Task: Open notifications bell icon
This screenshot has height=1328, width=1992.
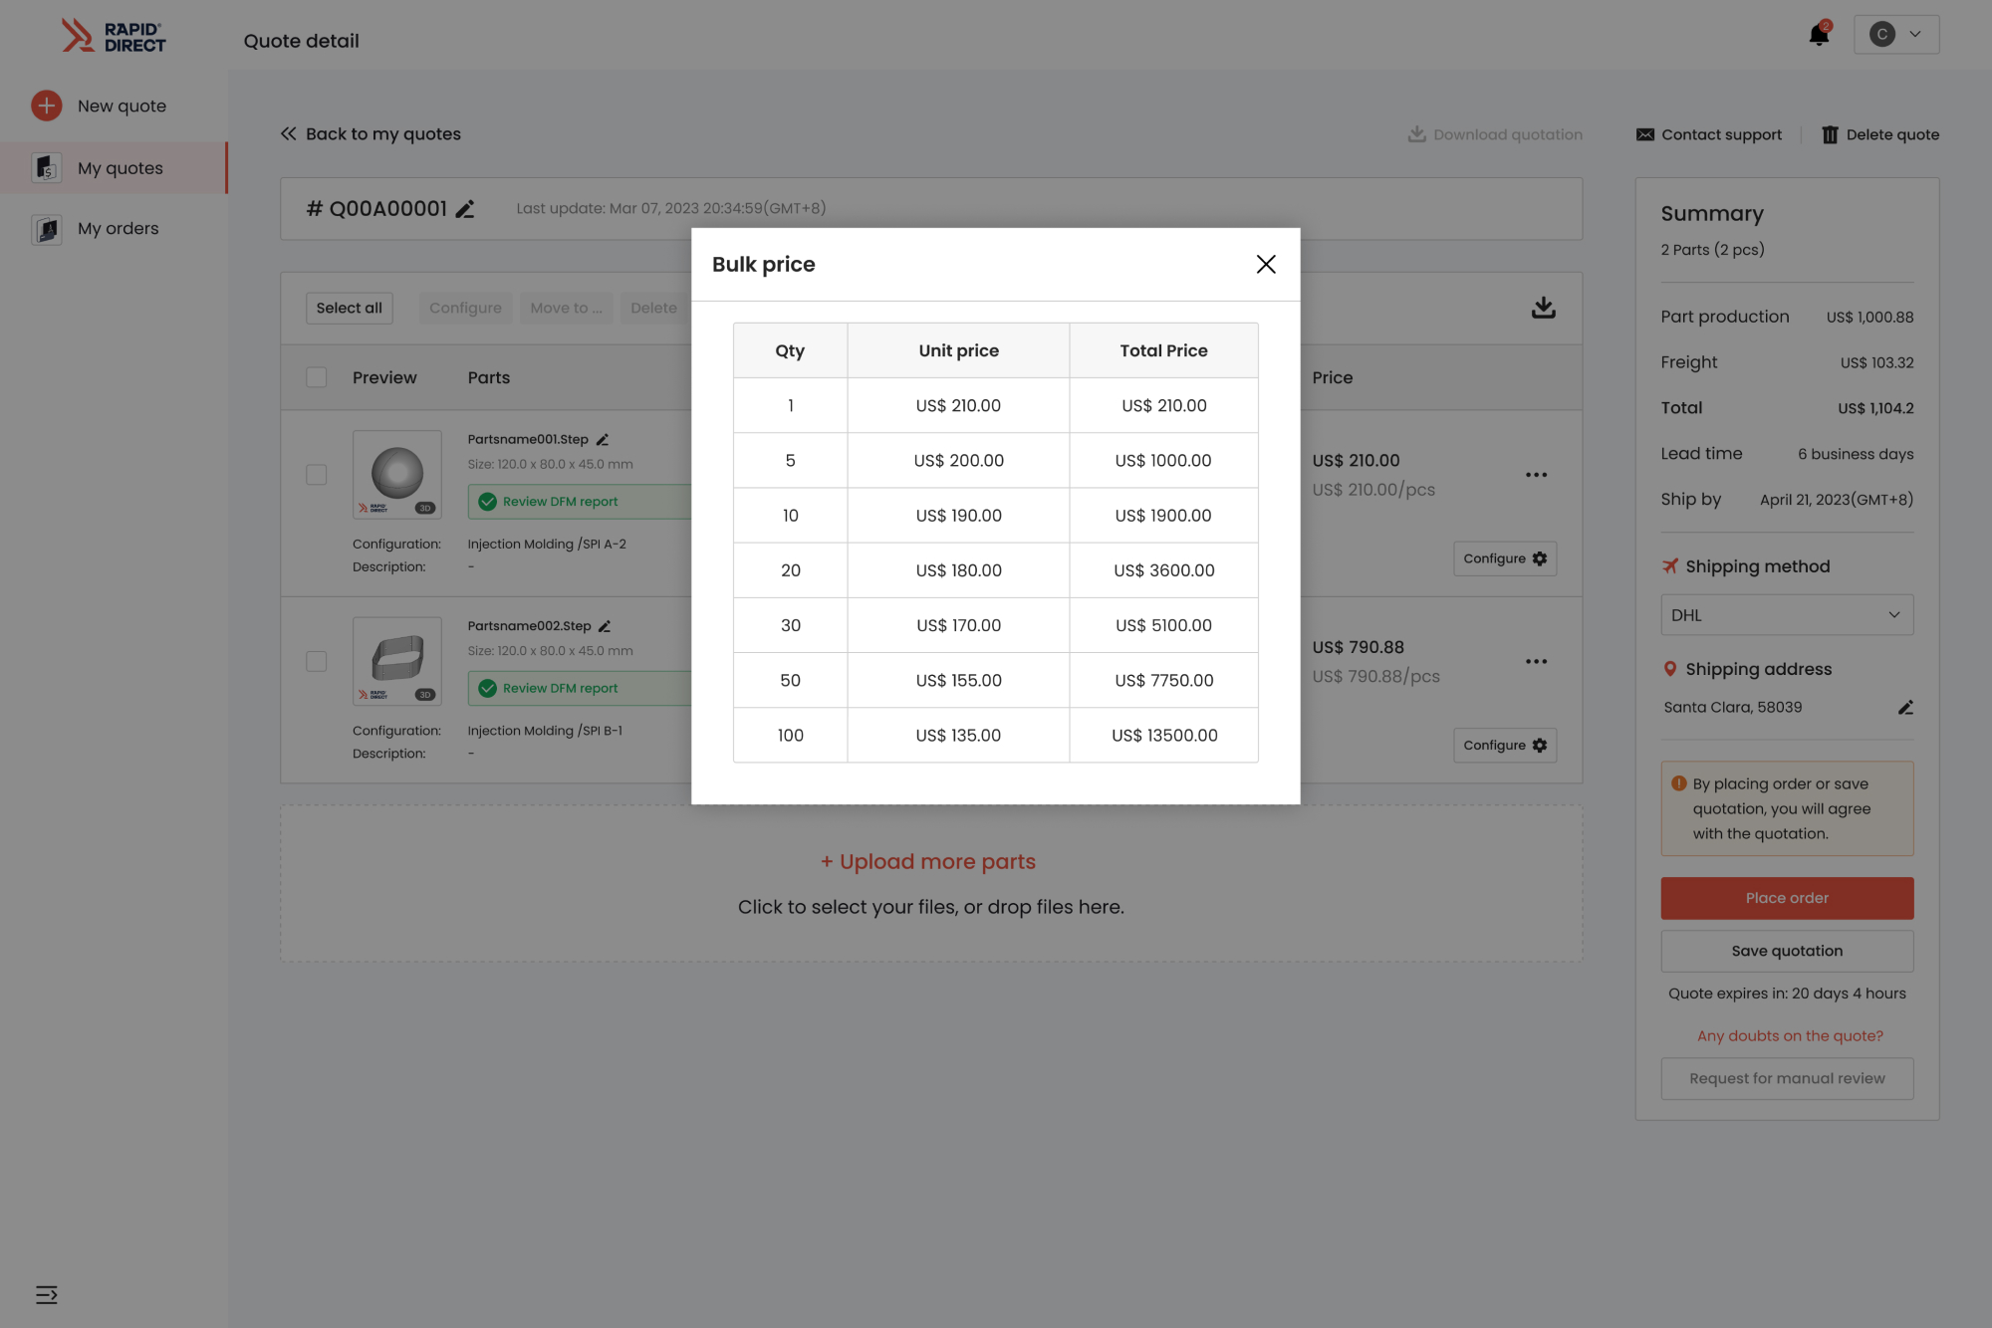Action: (1819, 35)
